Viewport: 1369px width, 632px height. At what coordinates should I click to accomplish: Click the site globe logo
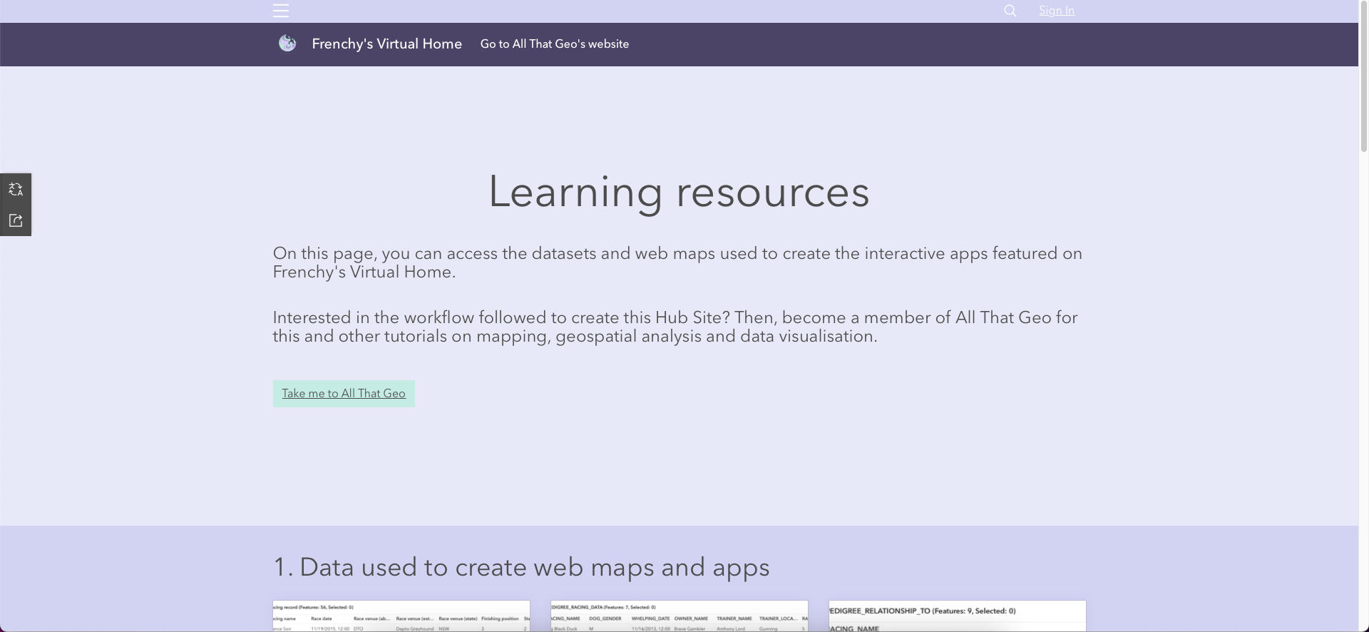[287, 44]
